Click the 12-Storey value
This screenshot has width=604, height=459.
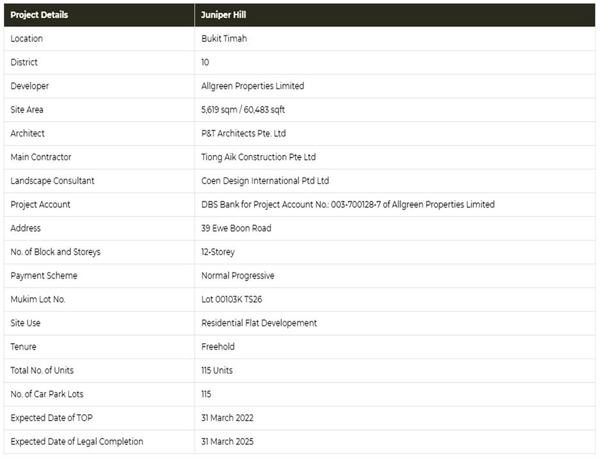[218, 252]
